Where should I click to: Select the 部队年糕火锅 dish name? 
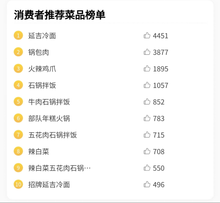point(49,118)
